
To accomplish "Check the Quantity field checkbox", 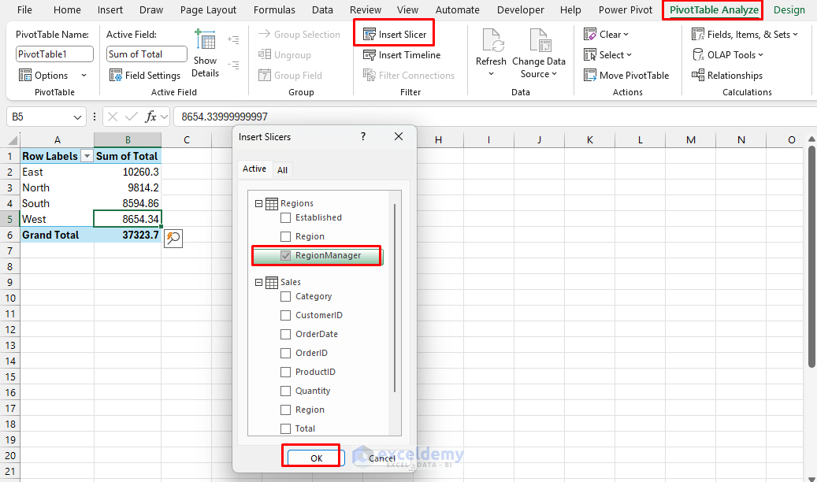I will click(x=285, y=391).
